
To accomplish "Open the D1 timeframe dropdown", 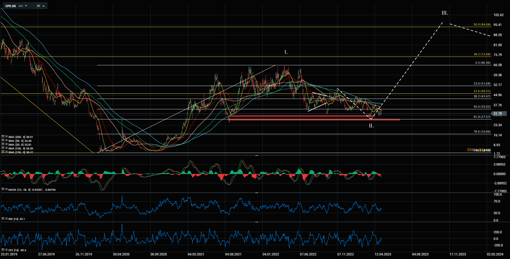I will 41,6.
